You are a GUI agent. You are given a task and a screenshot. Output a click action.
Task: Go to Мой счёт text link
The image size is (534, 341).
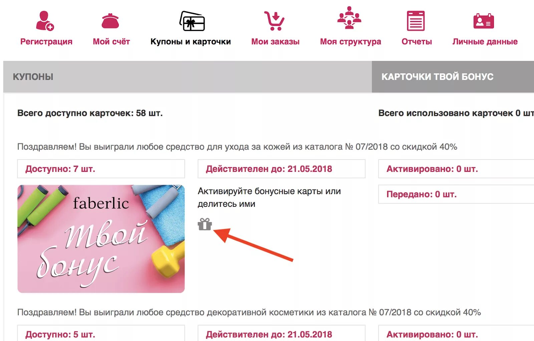(111, 42)
